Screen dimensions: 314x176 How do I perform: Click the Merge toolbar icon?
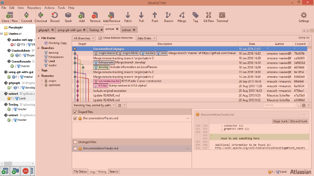(x=182, y=17)
